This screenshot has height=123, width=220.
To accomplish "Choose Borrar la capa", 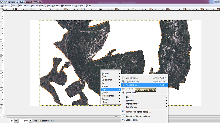I will 145,92.
